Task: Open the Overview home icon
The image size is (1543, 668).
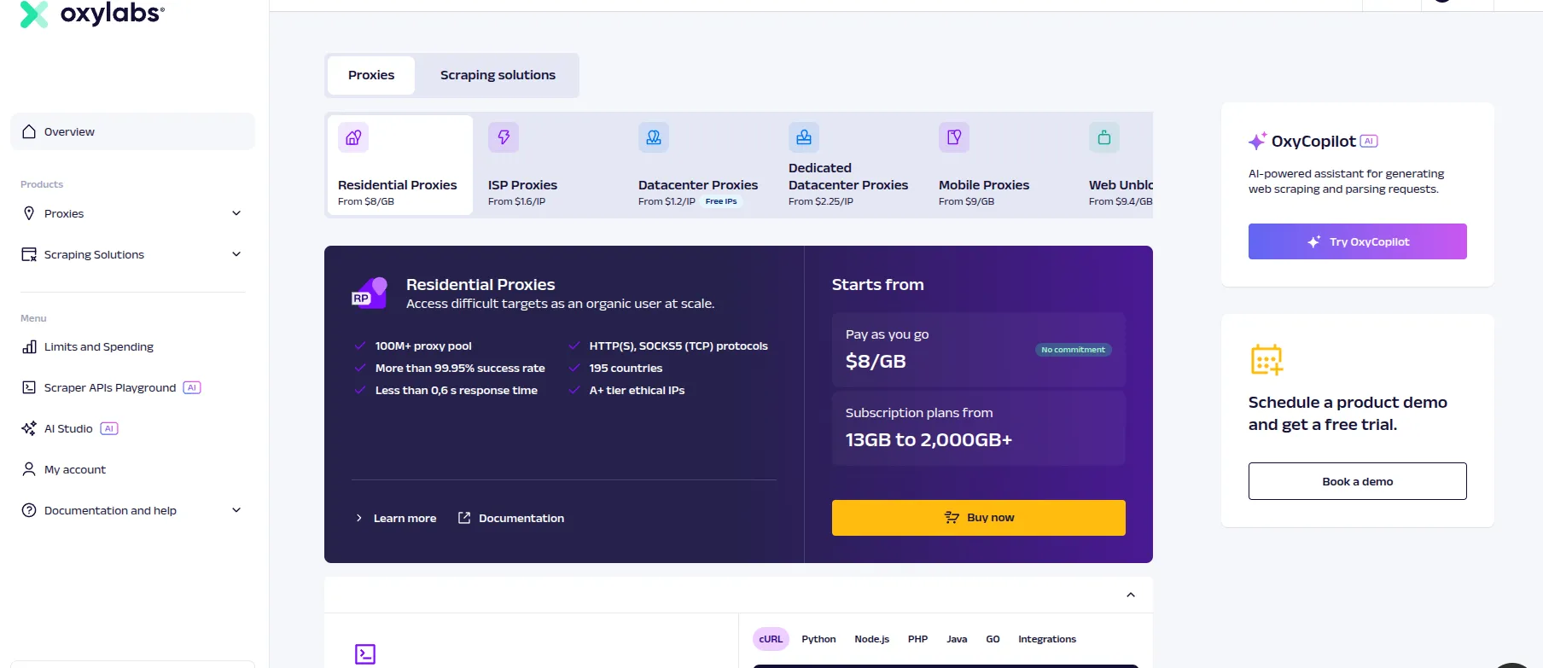Action: pyautogui.click(x=29, y=131)
